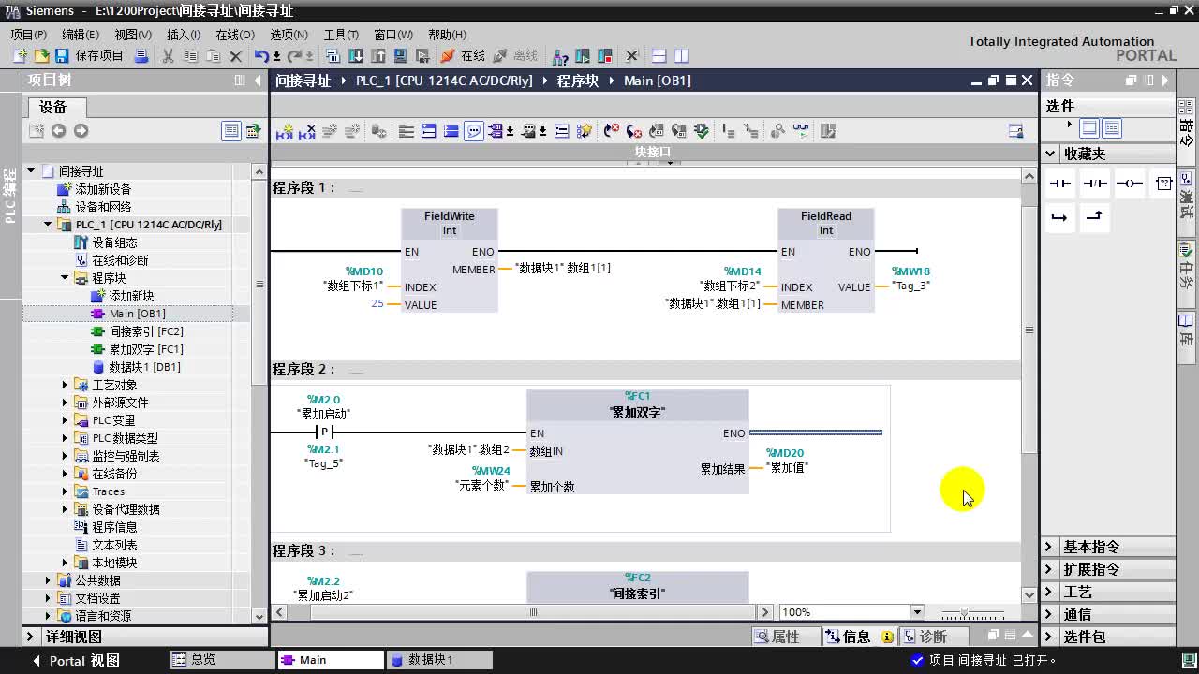Click the value 25 at VALUE input
Image resolution: width=1199 pixels, height=674 pixels.
point(377,304)
